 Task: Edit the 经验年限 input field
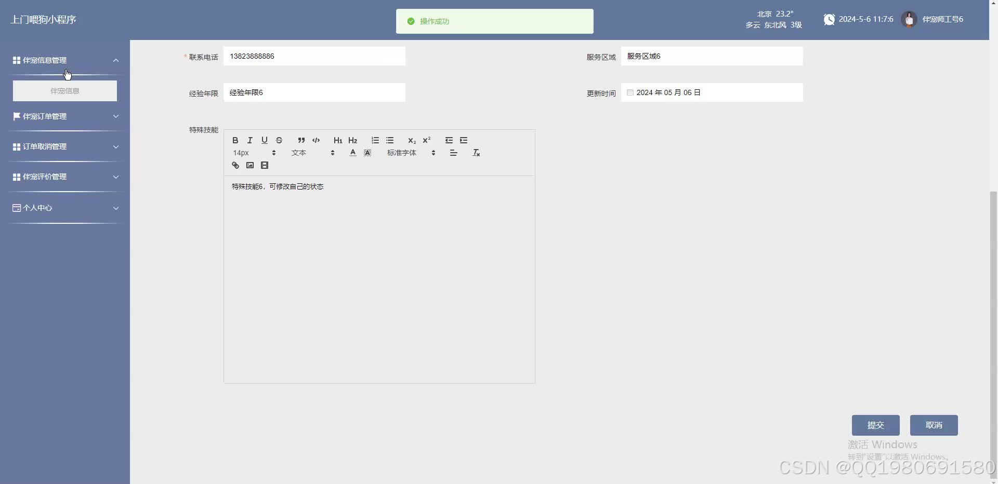(x=314, y=92)
